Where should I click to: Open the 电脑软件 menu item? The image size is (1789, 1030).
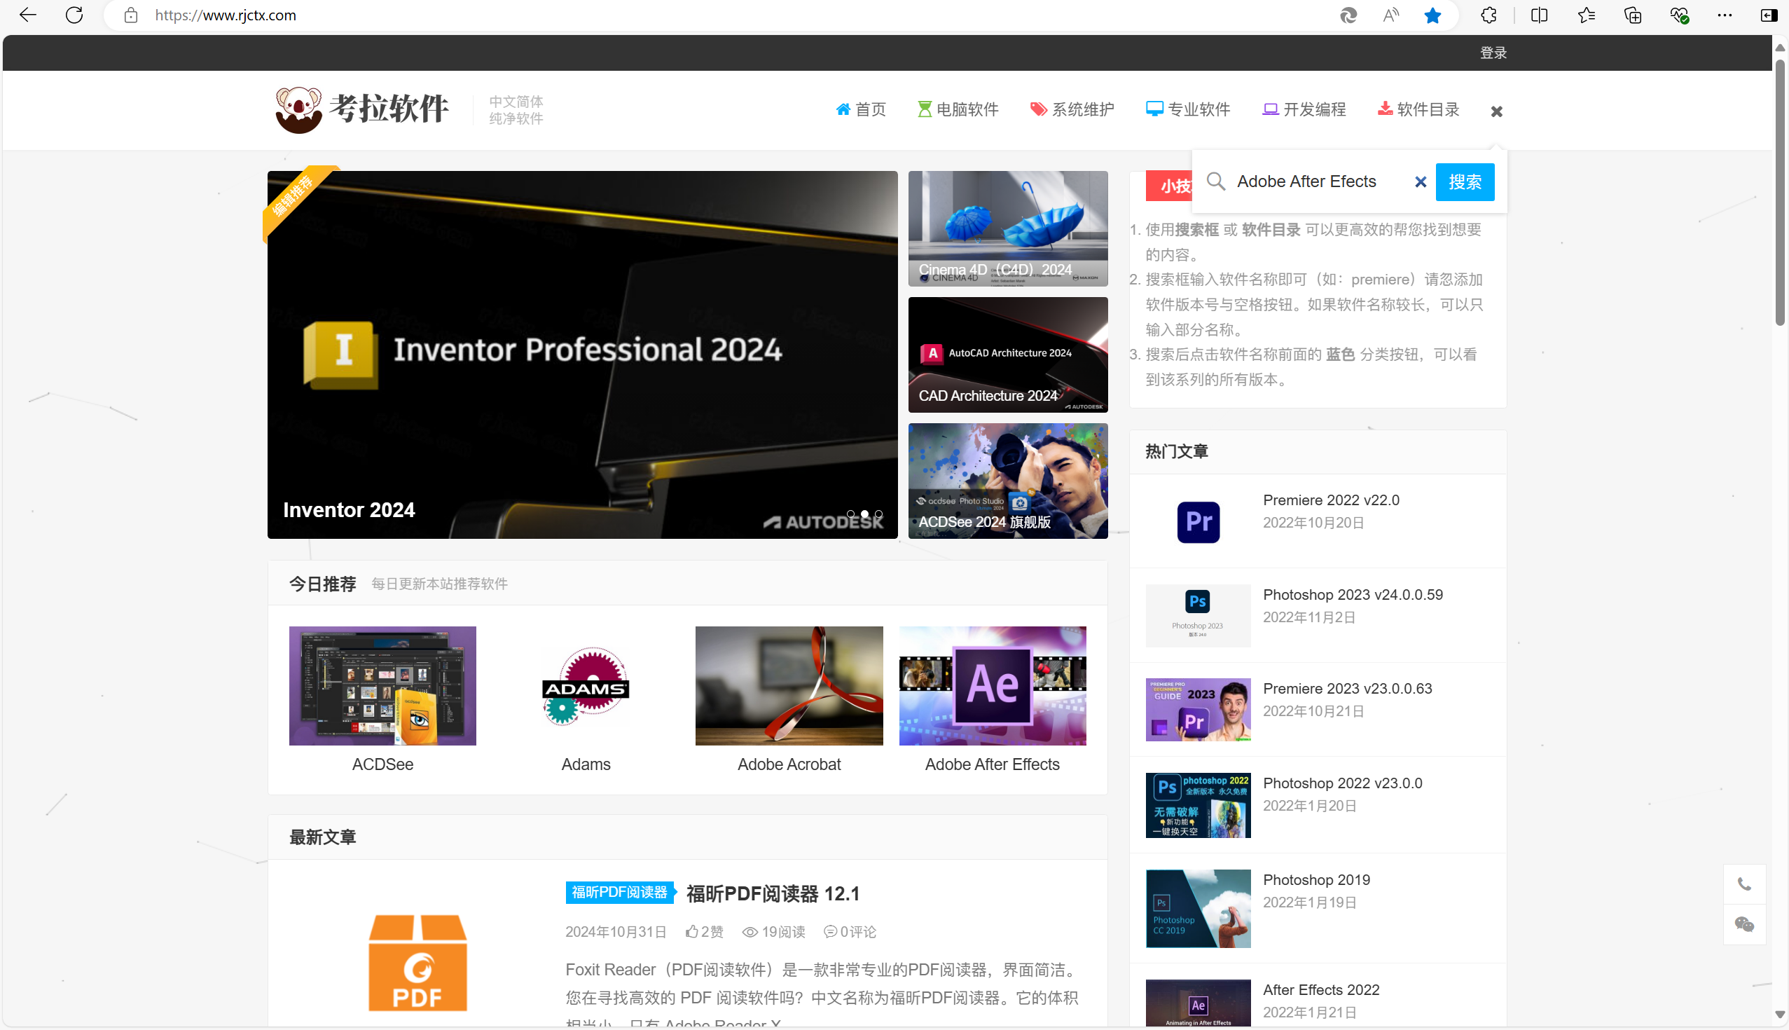pyautogui.click(x=958, y=109)
